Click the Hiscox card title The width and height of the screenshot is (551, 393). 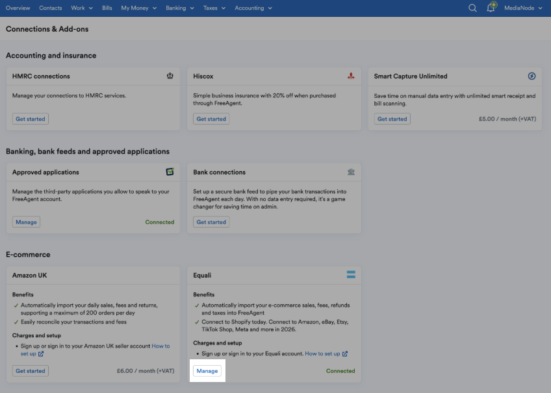[203, 76]
